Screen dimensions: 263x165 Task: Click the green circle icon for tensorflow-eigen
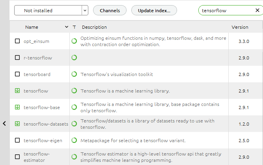(x=74, y=140)
